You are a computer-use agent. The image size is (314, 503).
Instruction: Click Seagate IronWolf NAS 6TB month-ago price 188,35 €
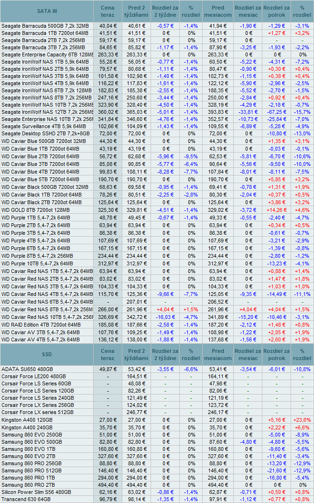218,91
